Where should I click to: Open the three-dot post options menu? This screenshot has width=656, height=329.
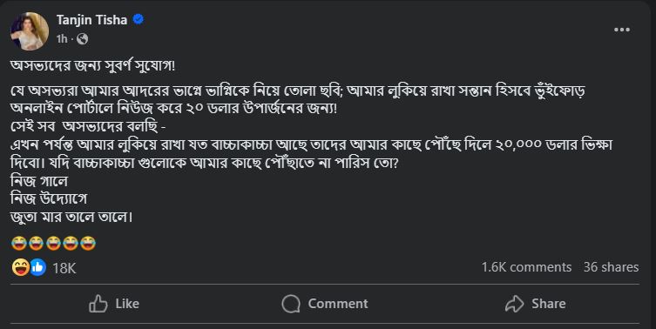[x=622, y=30]
